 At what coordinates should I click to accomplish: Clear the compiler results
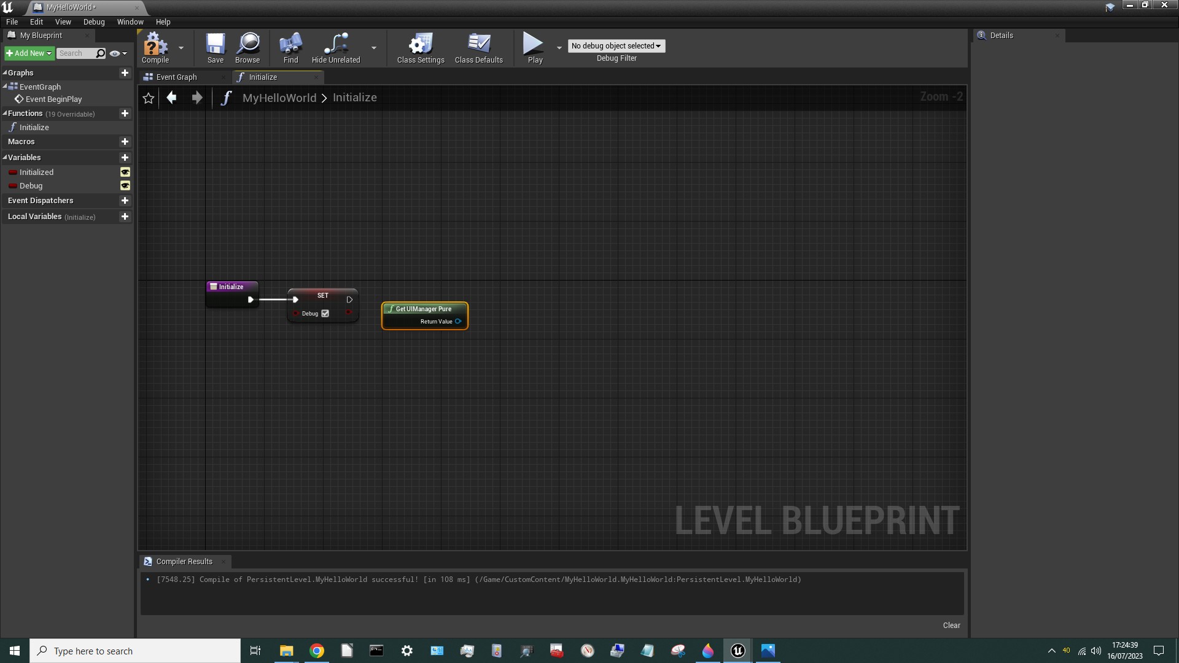pos(951,626)
